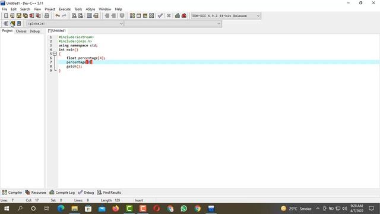
Task: Click the 'using namespace std;' code line
Action: tap(78, 45)
